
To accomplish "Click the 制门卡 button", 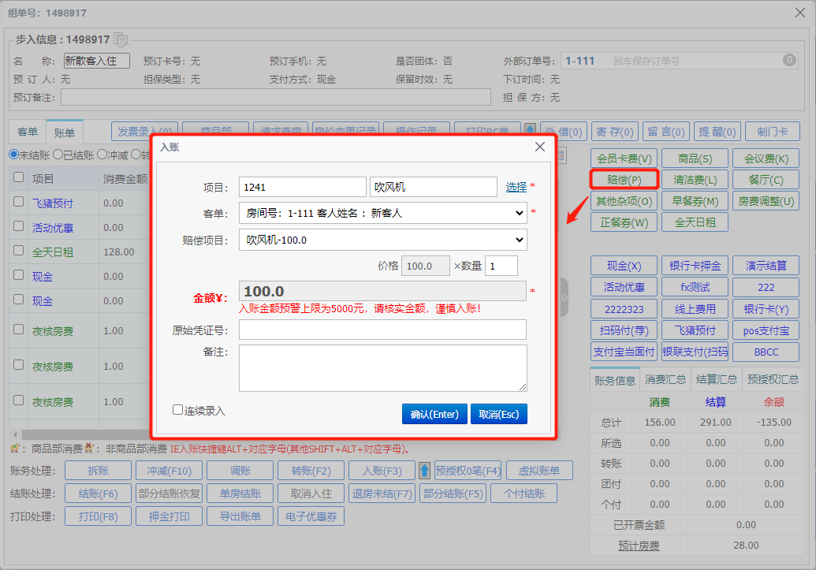I will pos(773,132).
